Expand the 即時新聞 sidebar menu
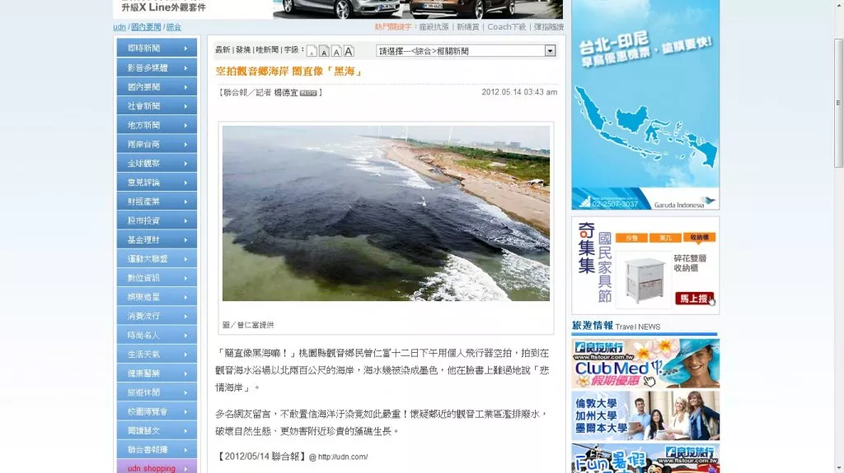This screenshot has height=473, width=844. click(x=157, y=49)
